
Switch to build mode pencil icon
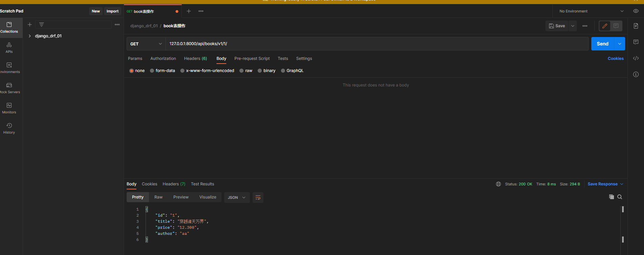coord(605,26)
